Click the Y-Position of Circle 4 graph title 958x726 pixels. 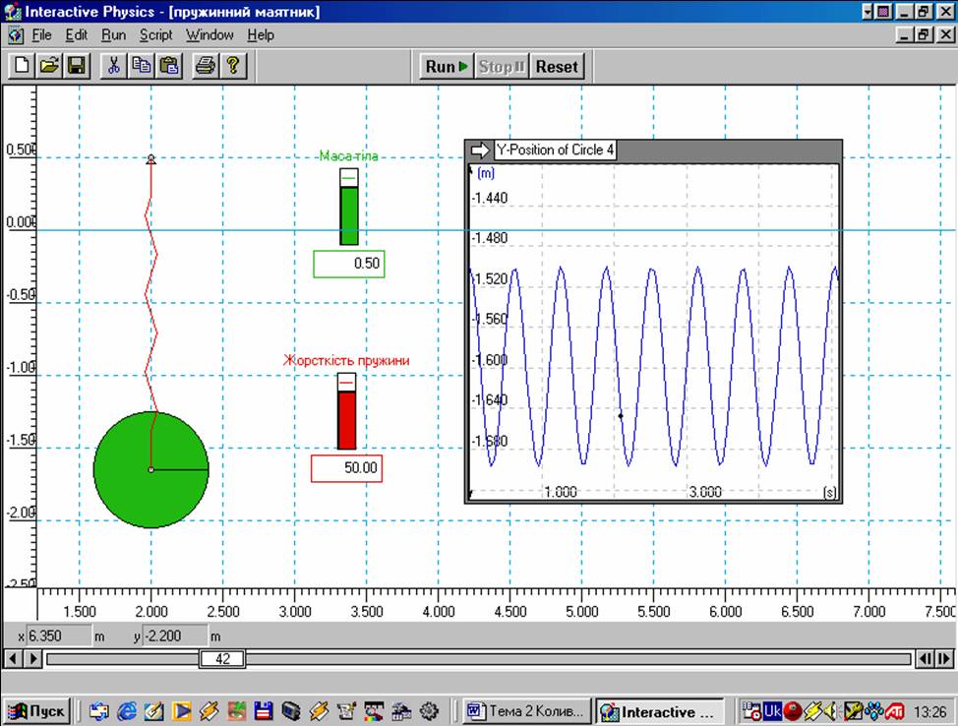pos(555,150)
